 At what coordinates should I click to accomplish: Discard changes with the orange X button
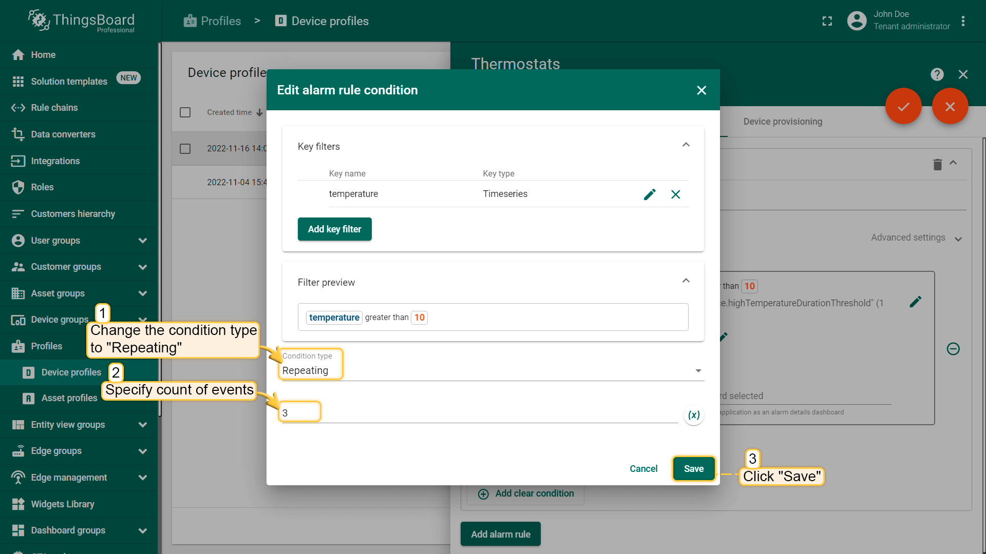(x=950, y=106)
